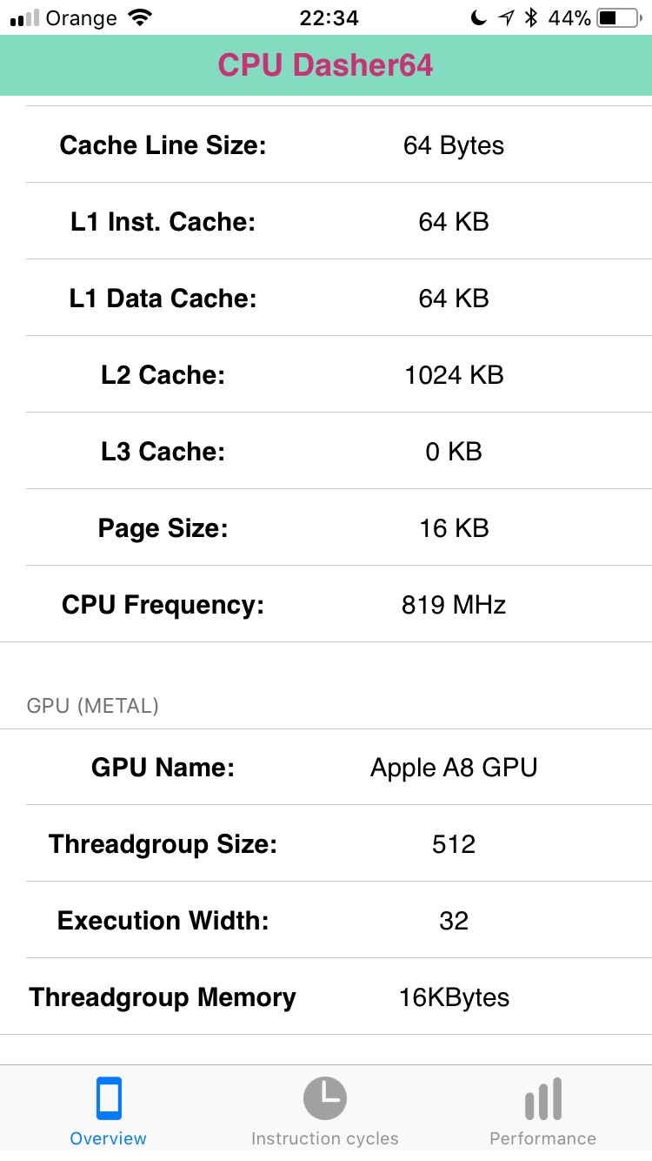The width and height of the screenshot is (652, 1161).
Task: Tap the Do Not Disturb moon icon
Action: [x=478, y=18]
